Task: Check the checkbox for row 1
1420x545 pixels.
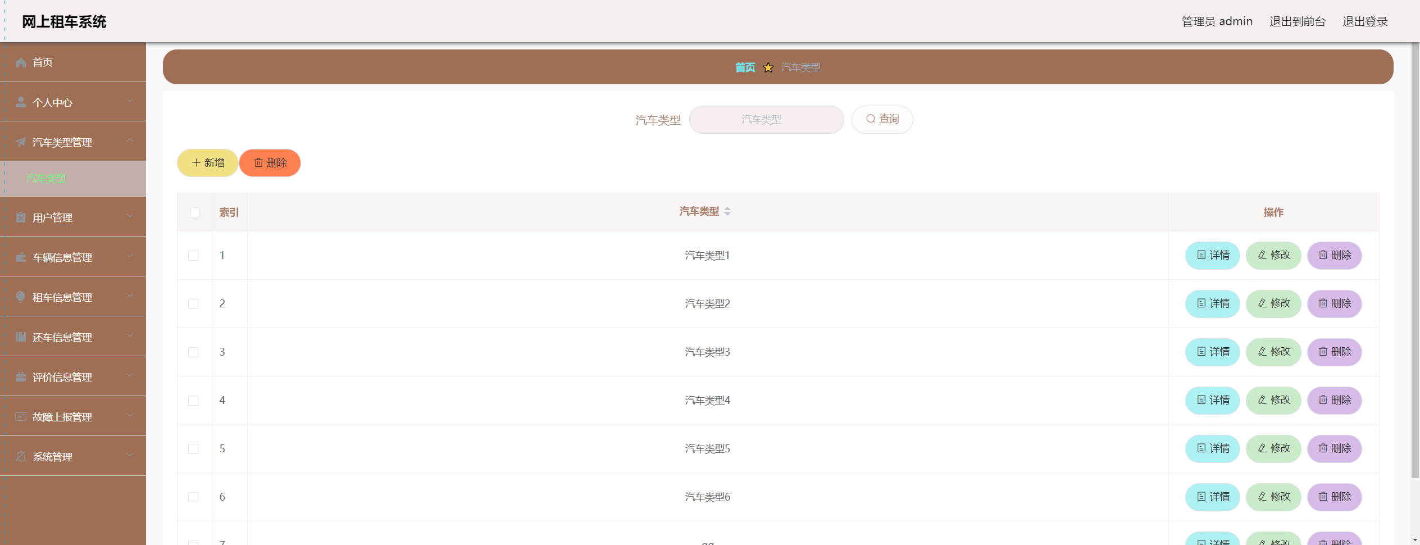Action: tap(193, 256)
